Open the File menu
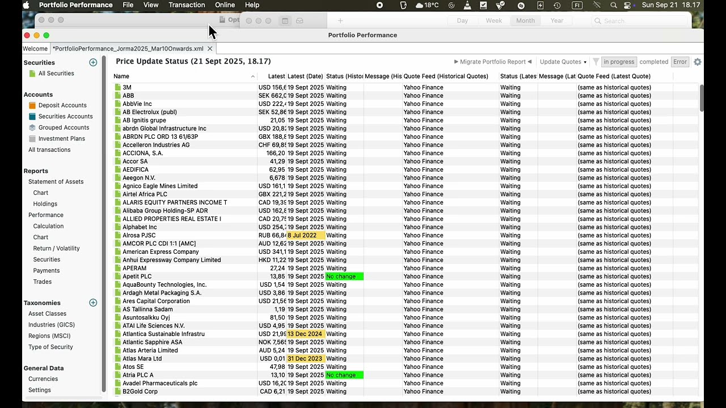Viewport: 726px width, 408px height. click(x=128, y=5)
